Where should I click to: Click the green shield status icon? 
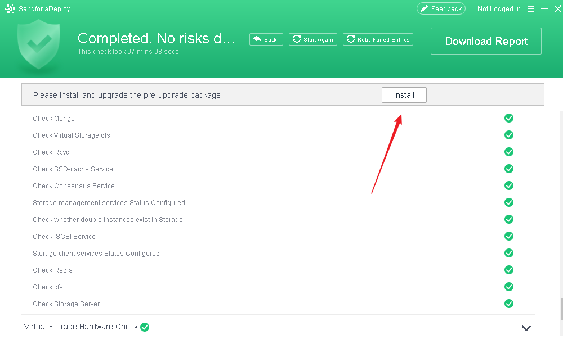pyautogui.click(x=38, y=43)
